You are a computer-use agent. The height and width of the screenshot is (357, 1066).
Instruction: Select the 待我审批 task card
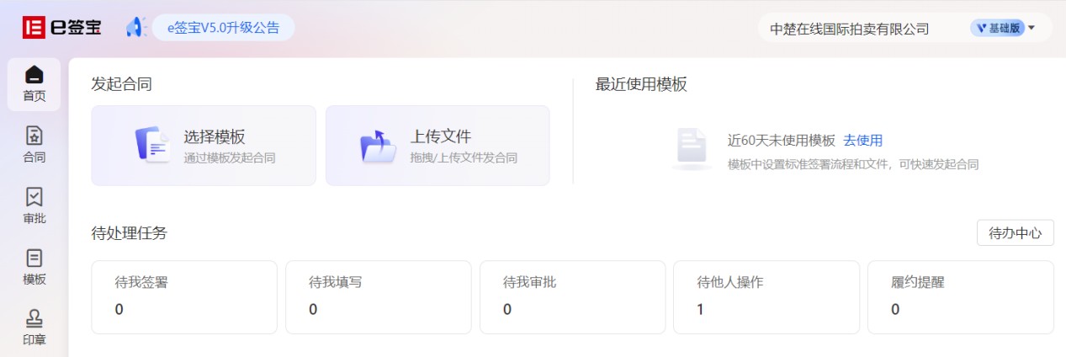(x=572, y=297)
